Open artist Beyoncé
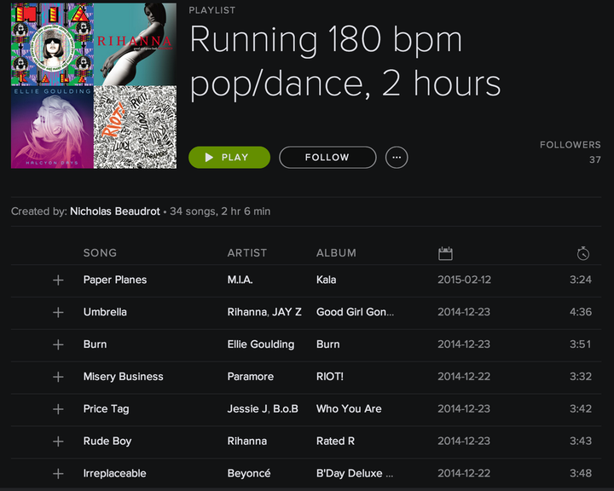Image resolution: width=614 pixels, height=491 pixels. click(x=249, y=473)
